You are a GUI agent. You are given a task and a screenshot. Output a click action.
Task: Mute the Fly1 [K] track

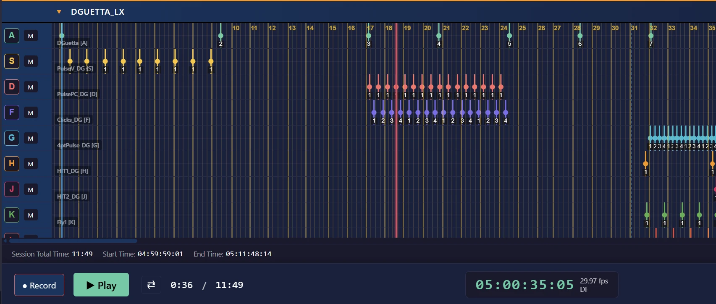[31, 215]
